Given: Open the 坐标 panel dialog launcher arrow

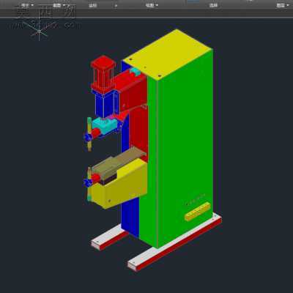Looking at the screenshot, I should pos(116,6).
